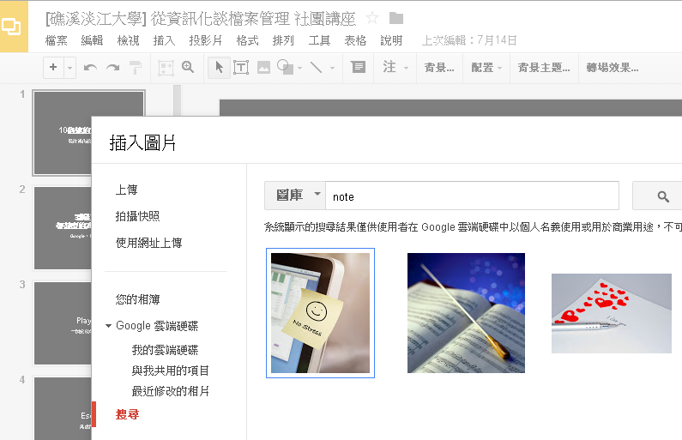Open the line tool dropdown arrow
This screenshot has height=440, width=682.
(x=333, y=68)
